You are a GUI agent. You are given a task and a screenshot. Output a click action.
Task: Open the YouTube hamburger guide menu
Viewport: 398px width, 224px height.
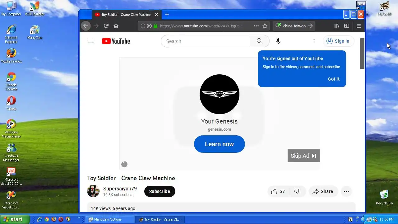(91, 41)
